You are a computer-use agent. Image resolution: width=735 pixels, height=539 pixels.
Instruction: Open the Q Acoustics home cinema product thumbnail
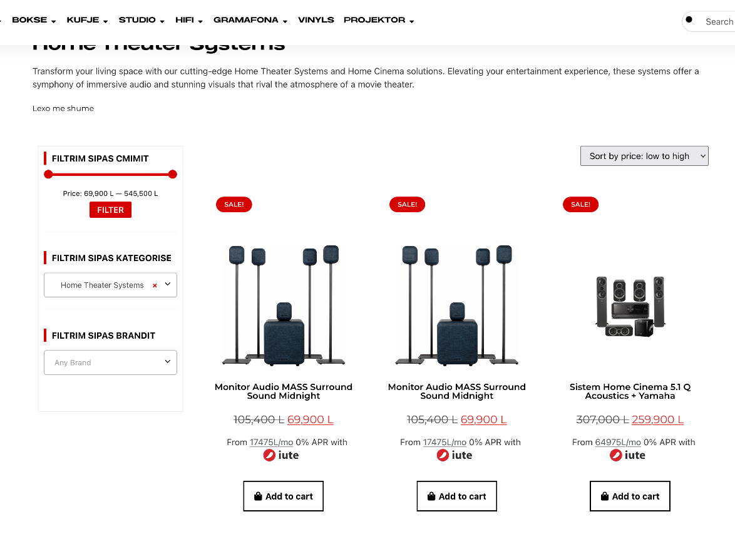pos(630,306)
